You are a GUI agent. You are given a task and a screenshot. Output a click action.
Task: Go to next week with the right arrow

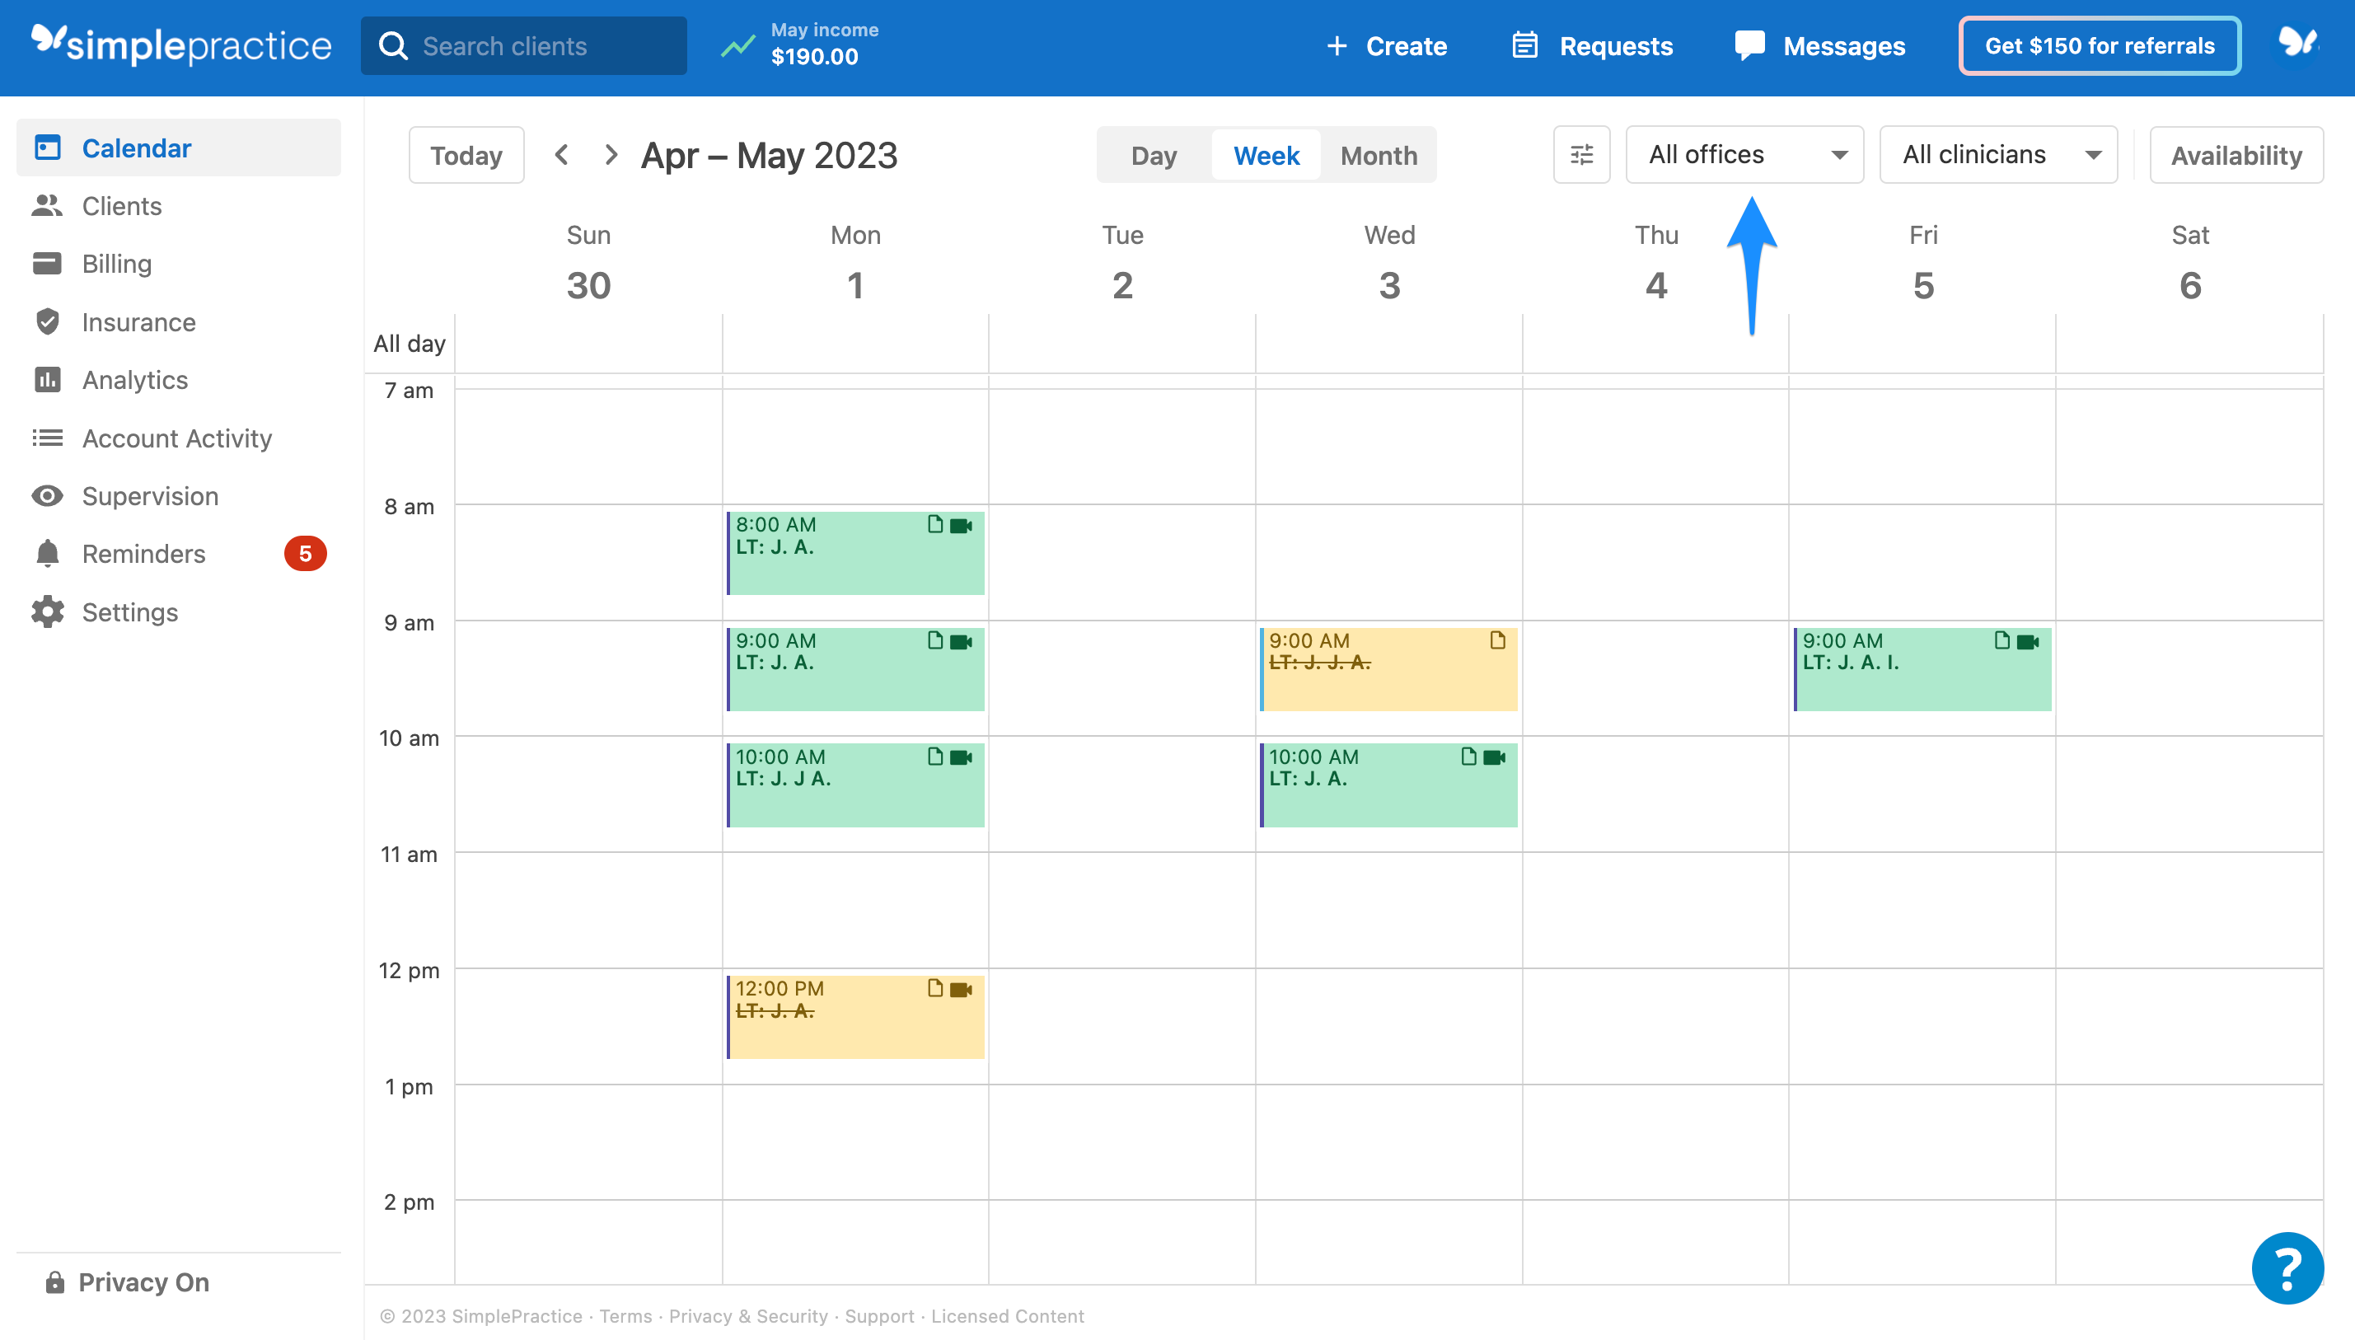coord(610,155)
